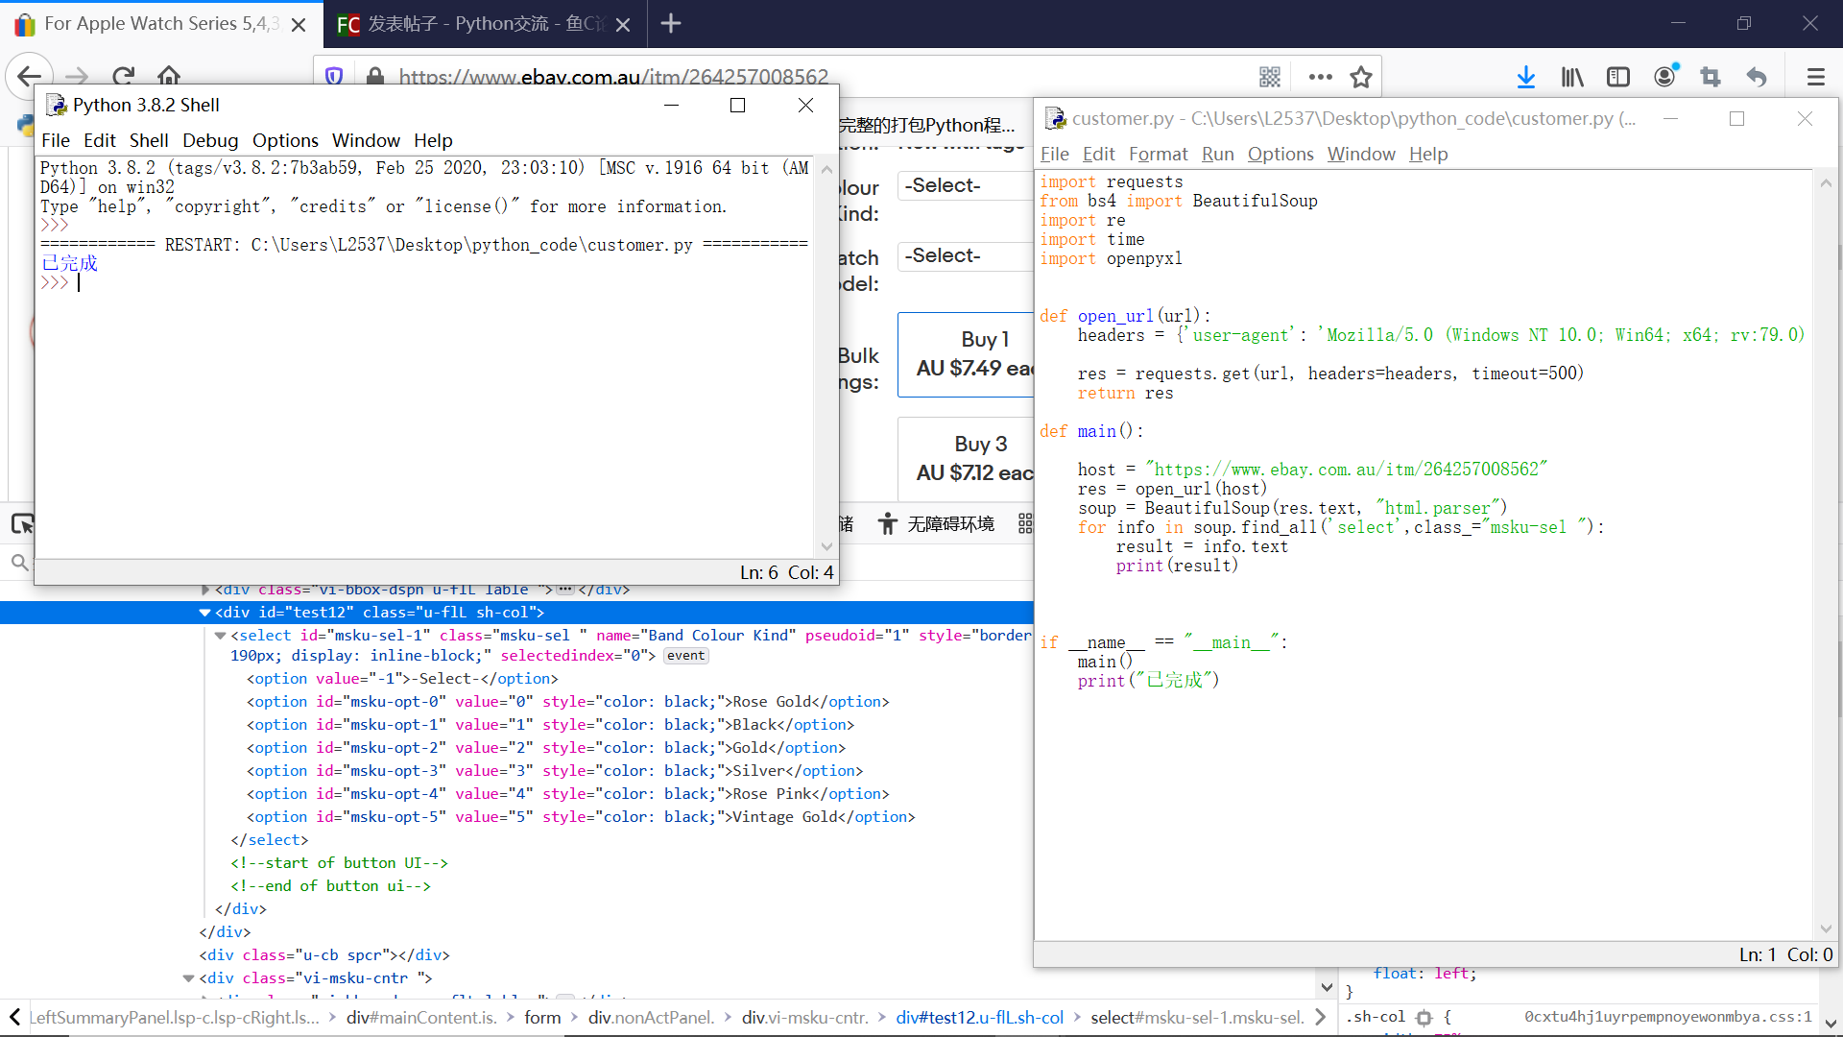Image resolution: width=1843 pixels, height=1037 pixels.
Task: Activate the devtools element picker icon
Action: (22, 523)
